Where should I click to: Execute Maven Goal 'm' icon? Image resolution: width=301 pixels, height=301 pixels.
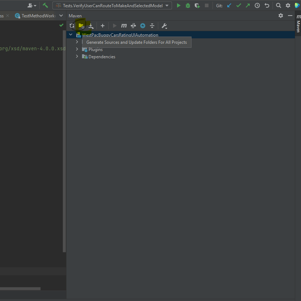124,26
